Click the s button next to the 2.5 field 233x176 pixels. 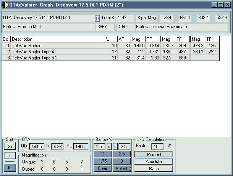point(115,147)
